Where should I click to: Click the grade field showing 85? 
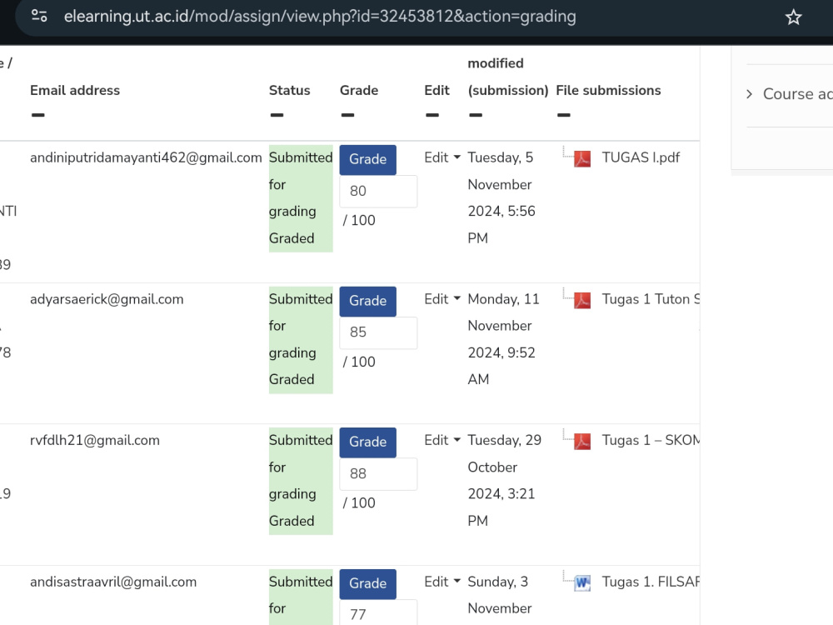point(378,332)
